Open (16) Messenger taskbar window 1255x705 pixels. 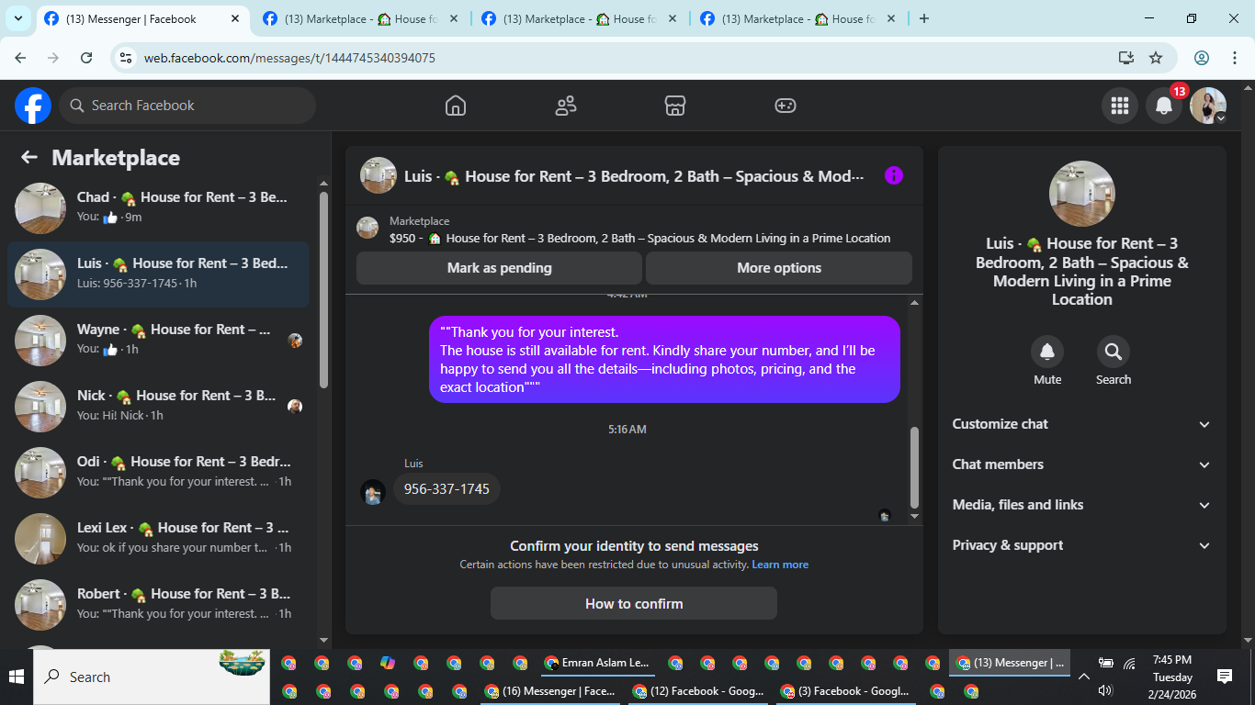pos(551,691)
